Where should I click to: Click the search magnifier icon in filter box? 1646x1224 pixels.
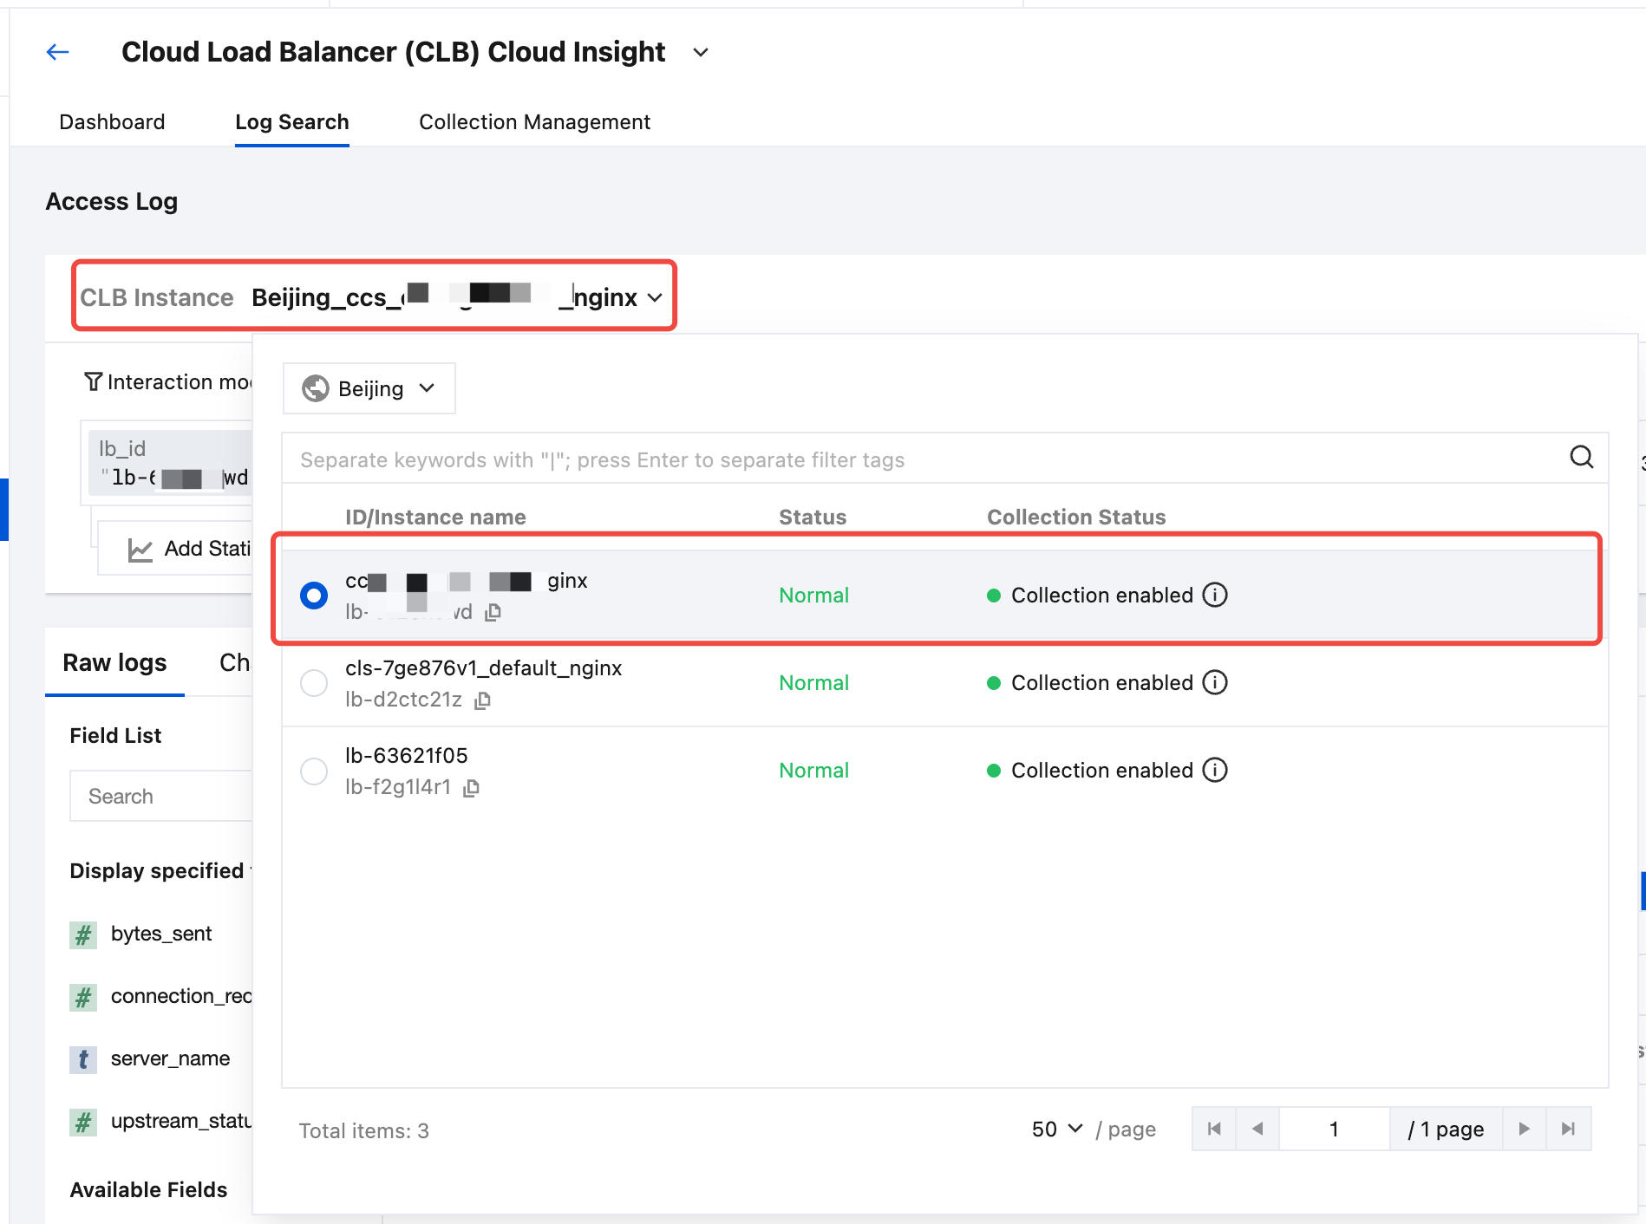click(x=1581, y=457)
